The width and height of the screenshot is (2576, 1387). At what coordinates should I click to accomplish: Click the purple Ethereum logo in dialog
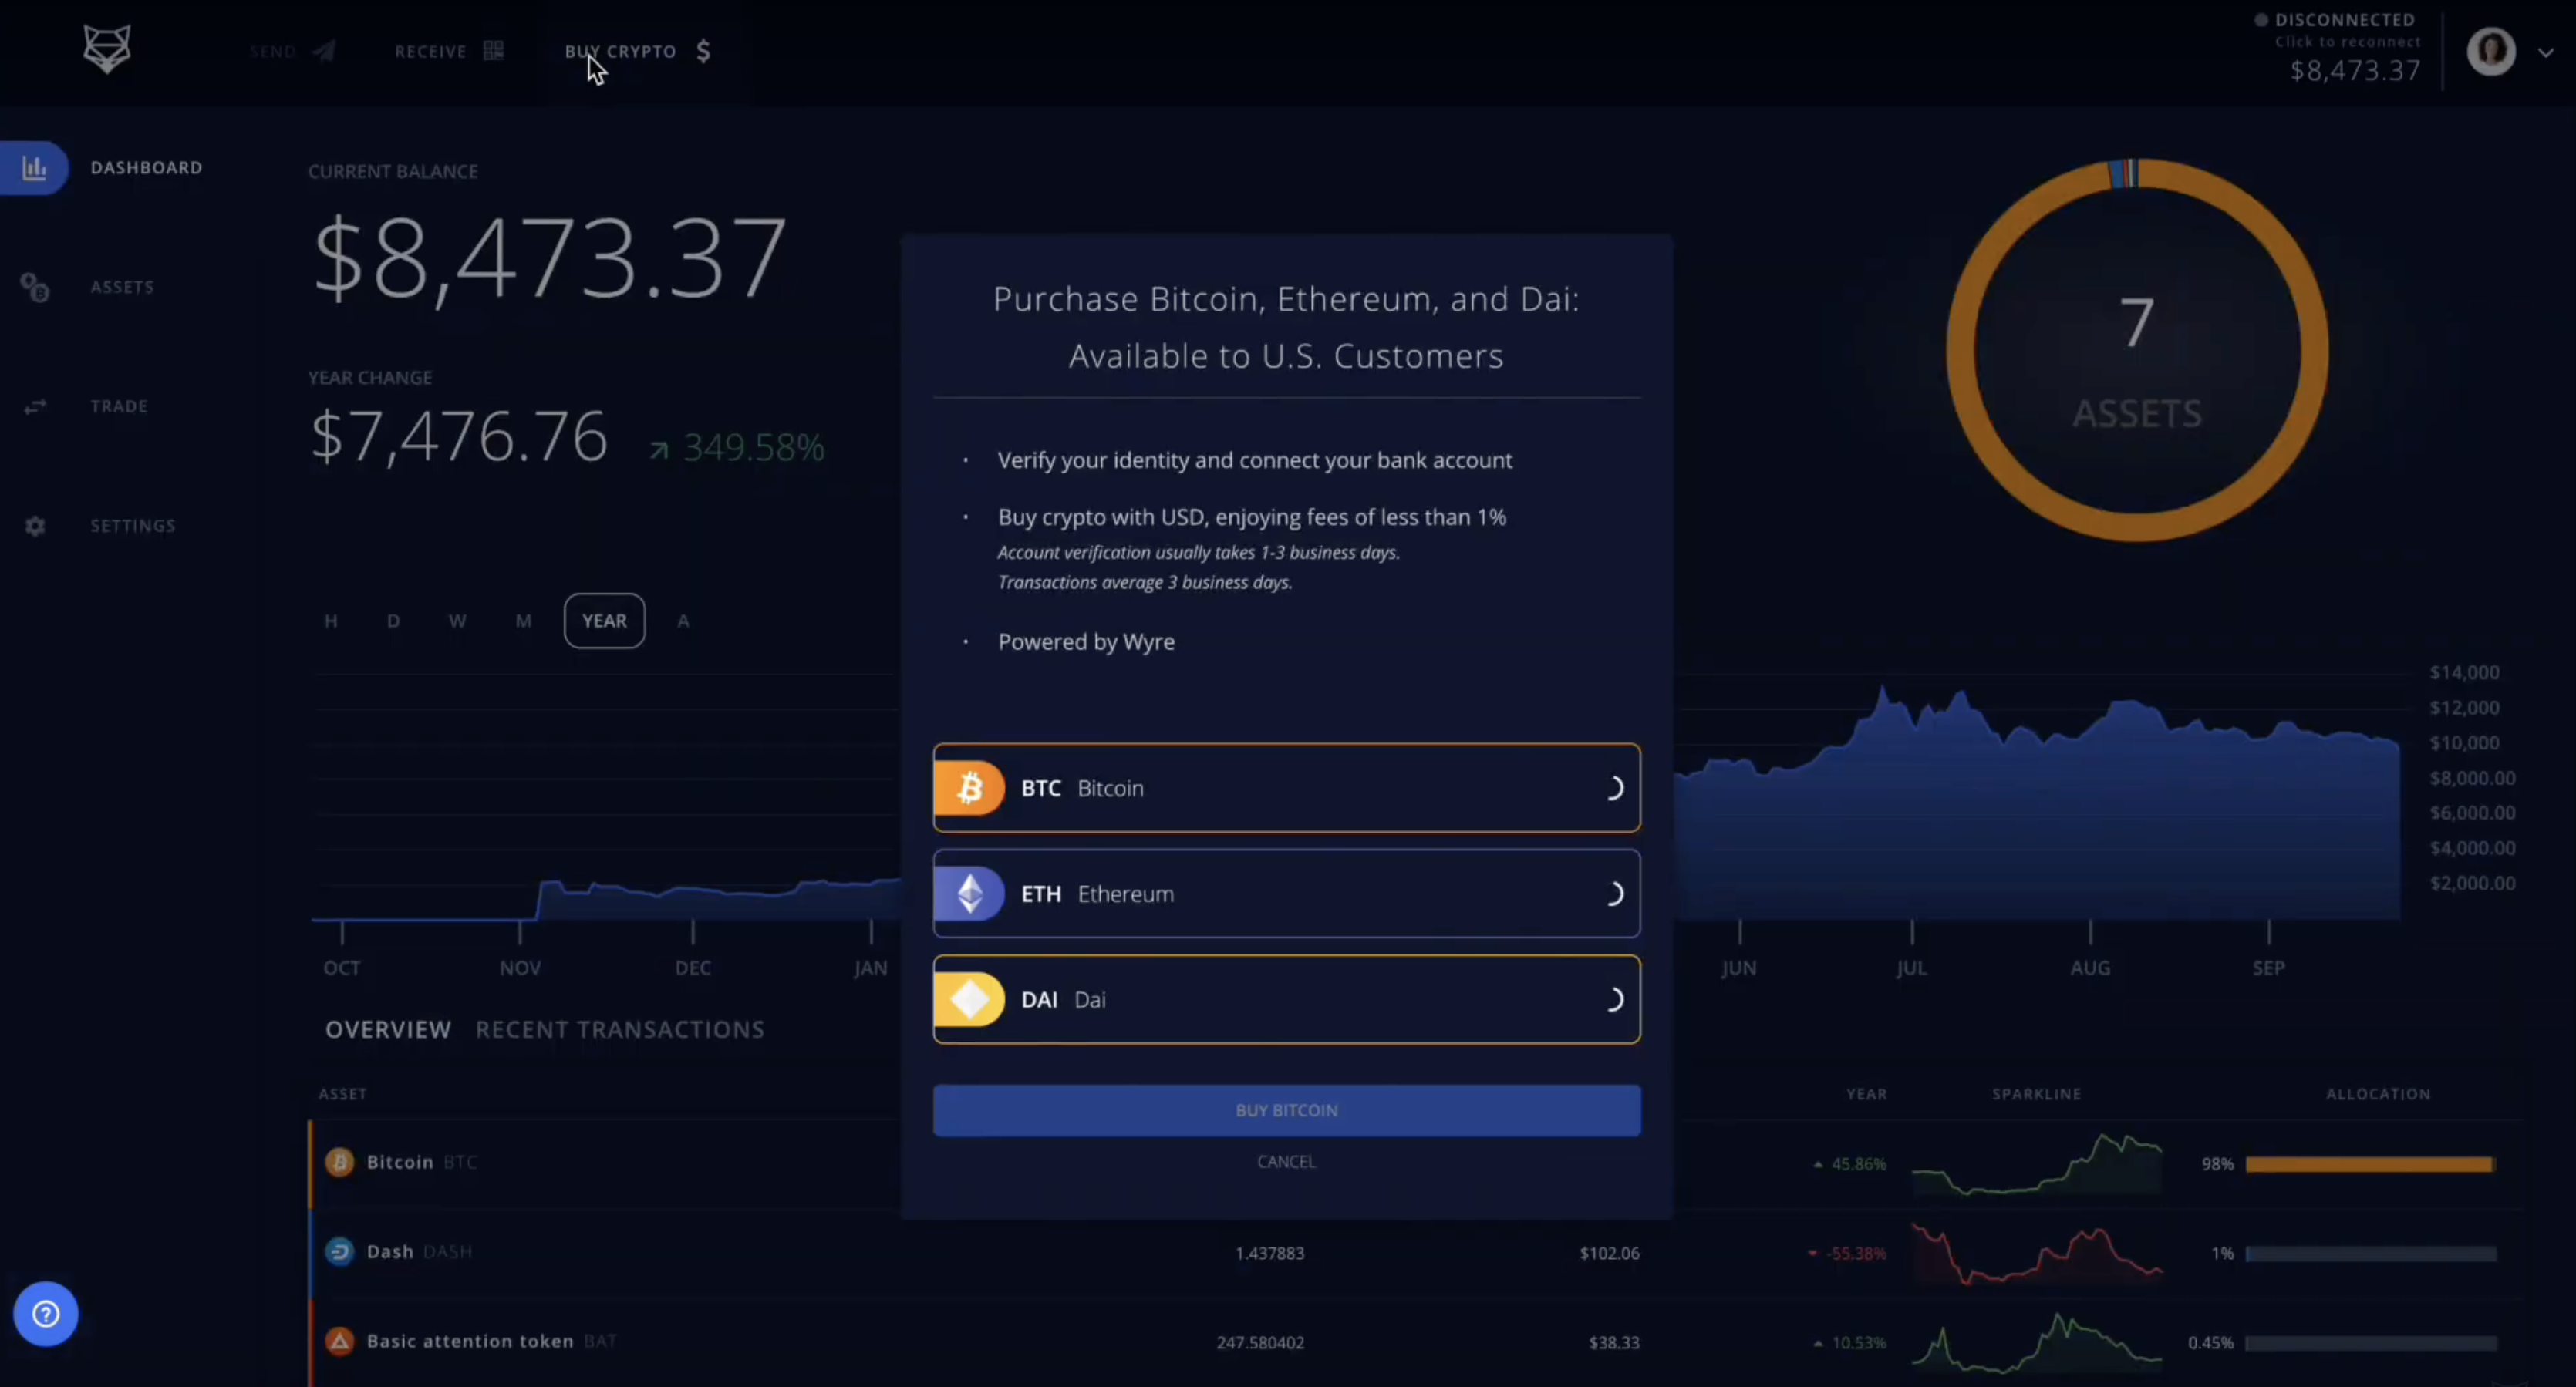(969, 894)
